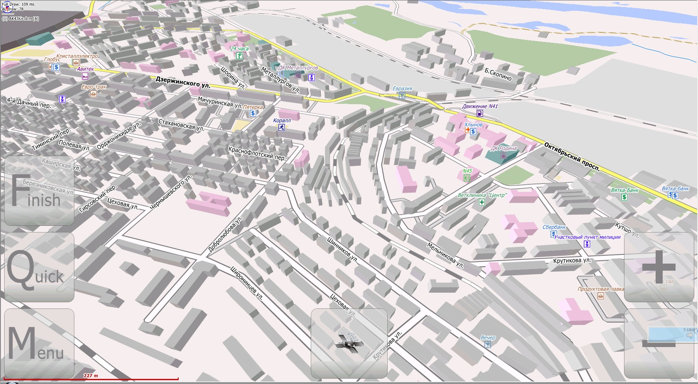Select the Широнинцев ул. label
The image size is (698, 384).
(x=247, y=284)
